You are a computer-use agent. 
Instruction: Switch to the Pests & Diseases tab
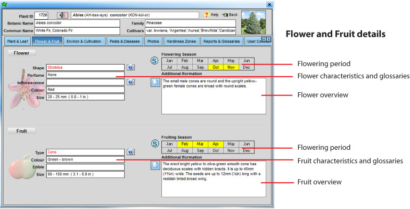(125, 42)
